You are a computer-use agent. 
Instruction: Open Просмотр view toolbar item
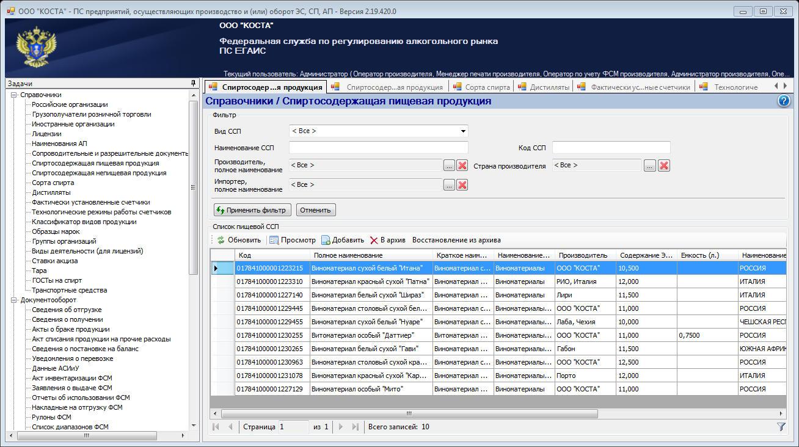292,240
